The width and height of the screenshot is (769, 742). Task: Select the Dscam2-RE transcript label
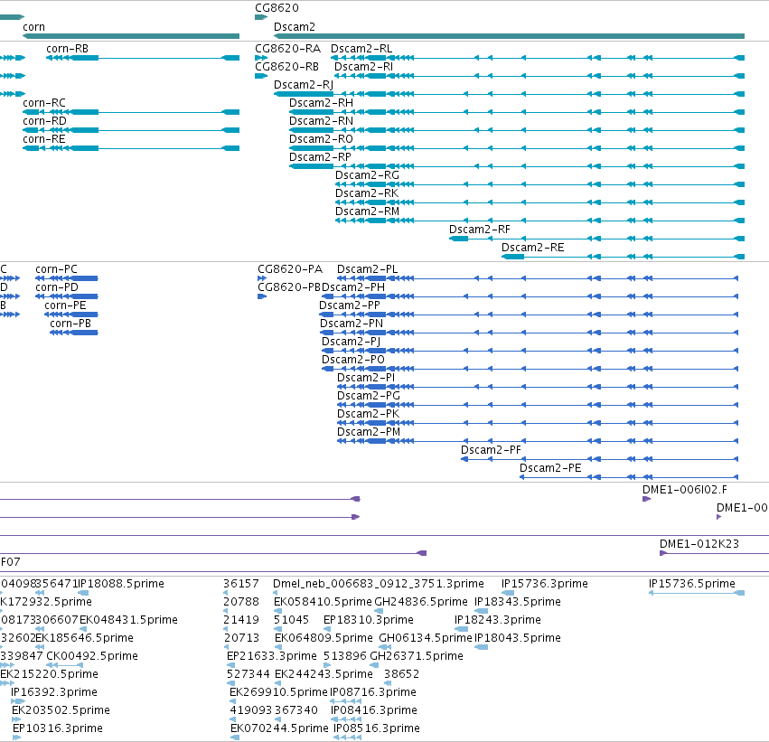[532, 248]
